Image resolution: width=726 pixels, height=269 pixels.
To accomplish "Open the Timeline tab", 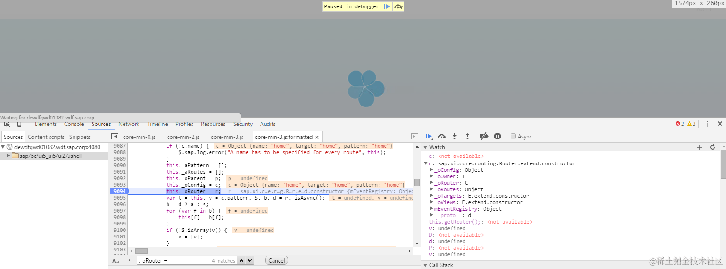I will point(157,124).
